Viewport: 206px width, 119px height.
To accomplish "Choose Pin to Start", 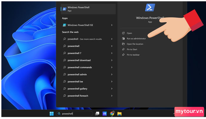I will (132, 49).
